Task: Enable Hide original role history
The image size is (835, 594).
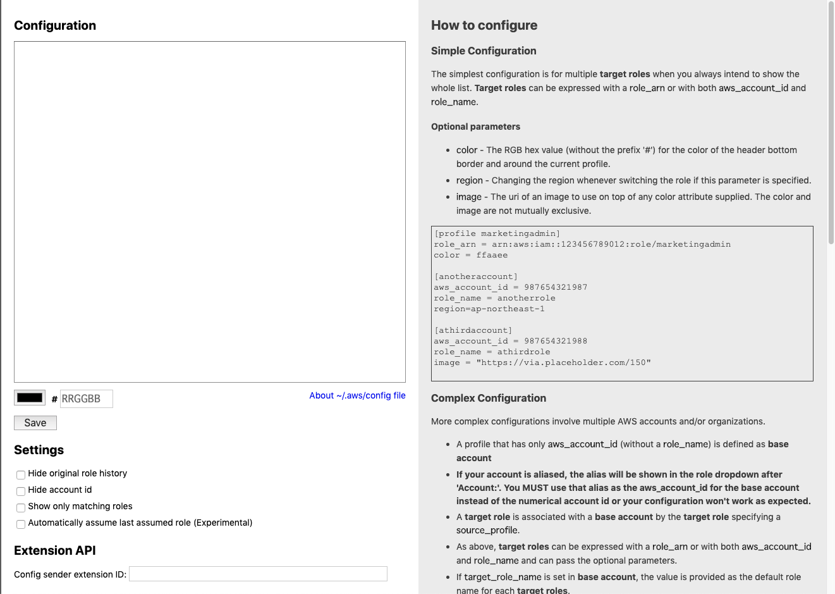Action: [x=21, y=474]
